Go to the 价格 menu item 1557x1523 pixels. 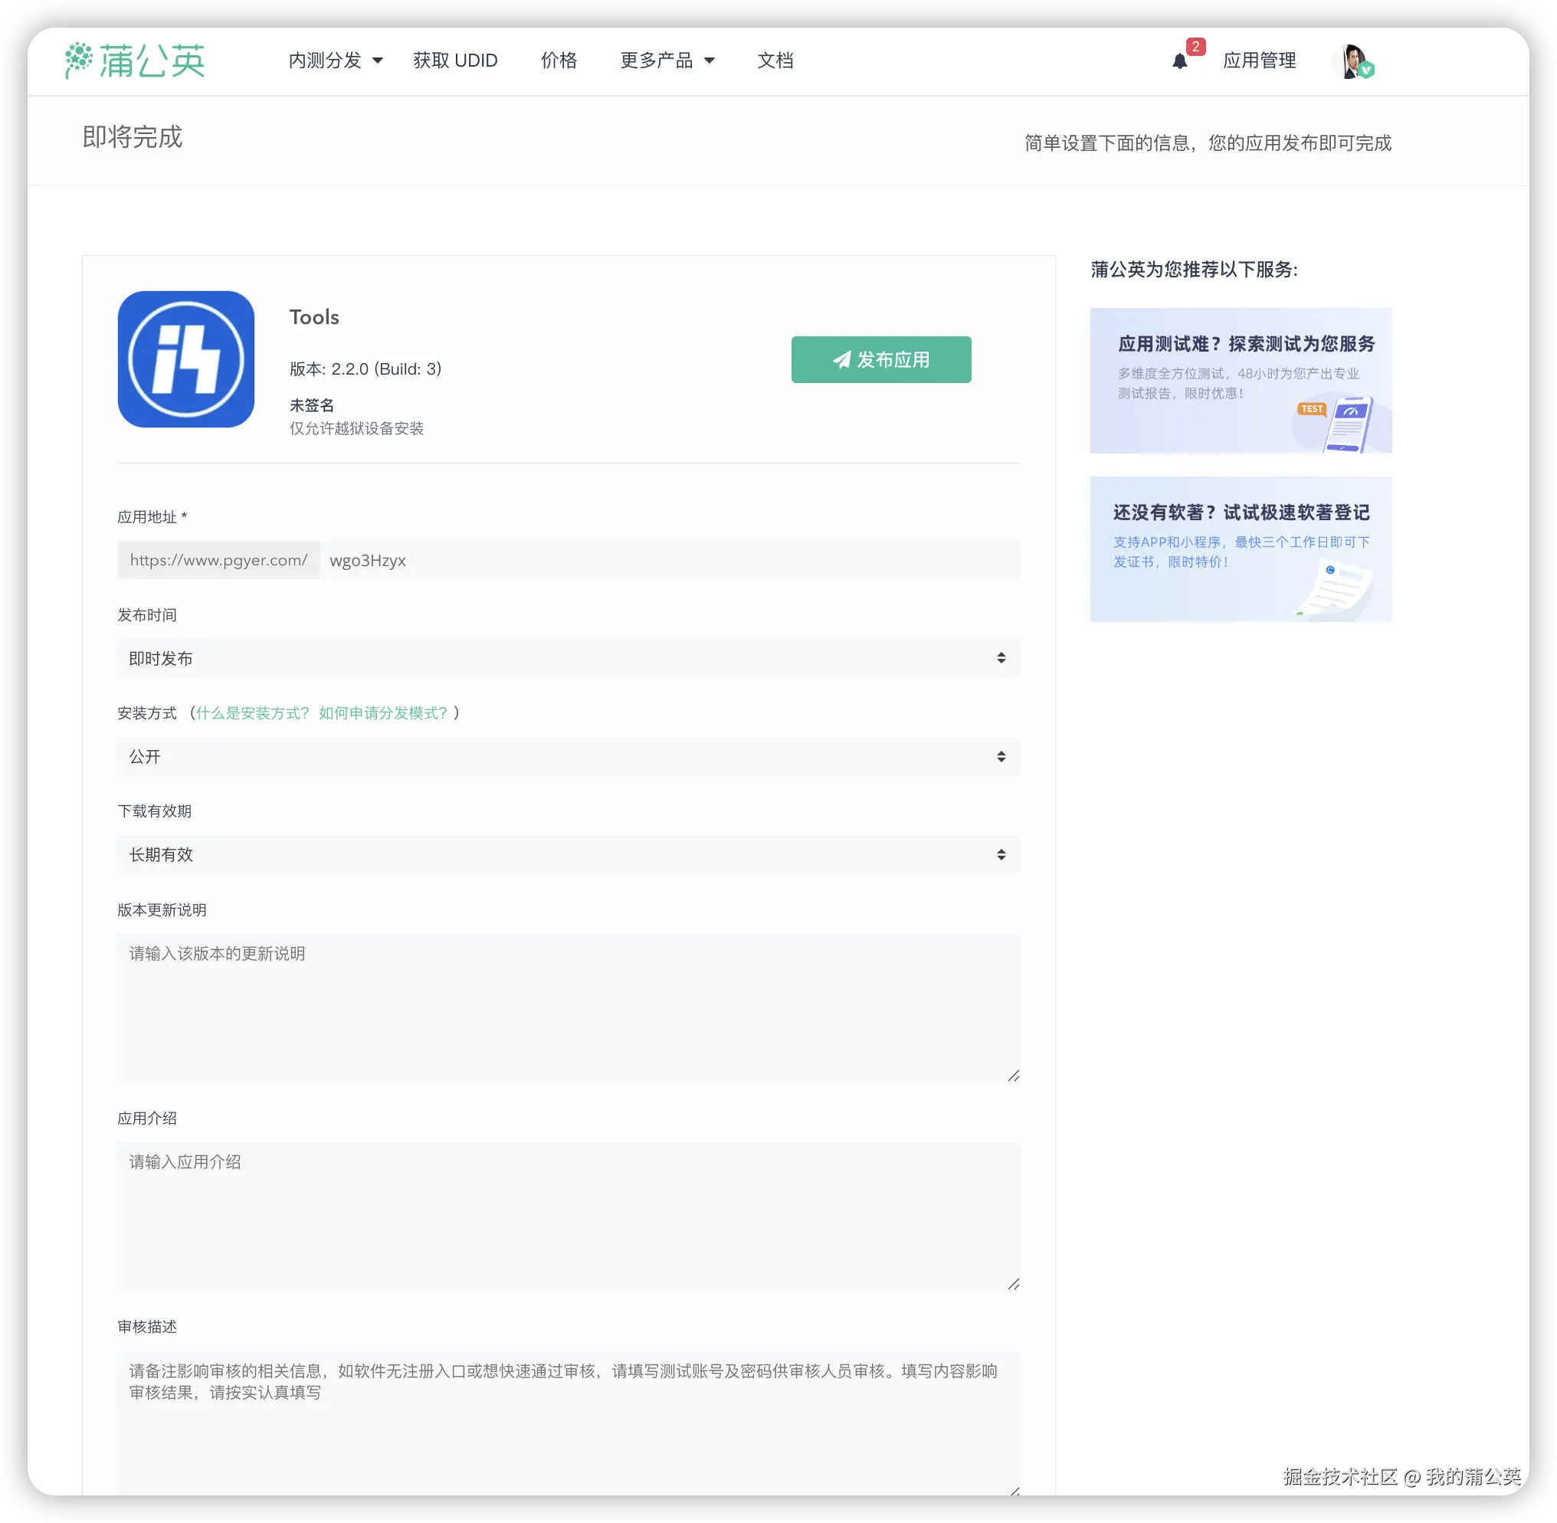pyautogui.click(x=559, y=61)
